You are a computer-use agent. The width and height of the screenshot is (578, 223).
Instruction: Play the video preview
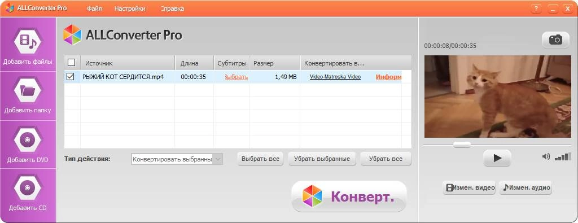[x=497, y=158]
